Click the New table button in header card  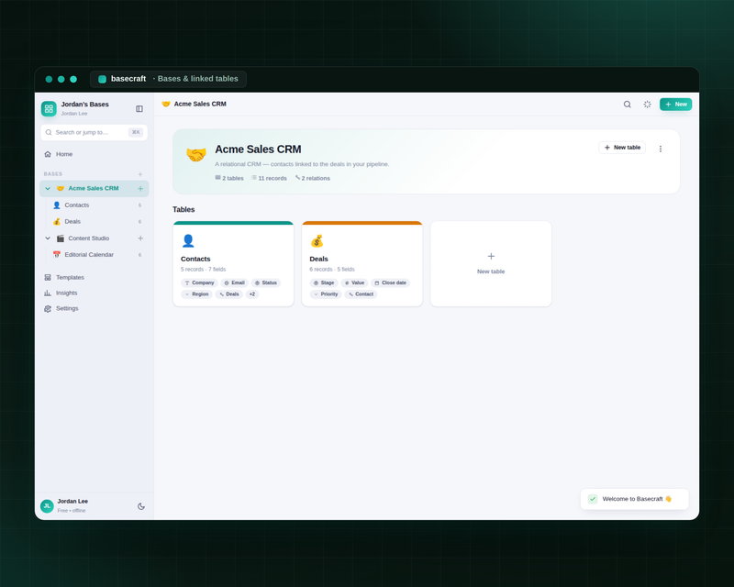622,148
